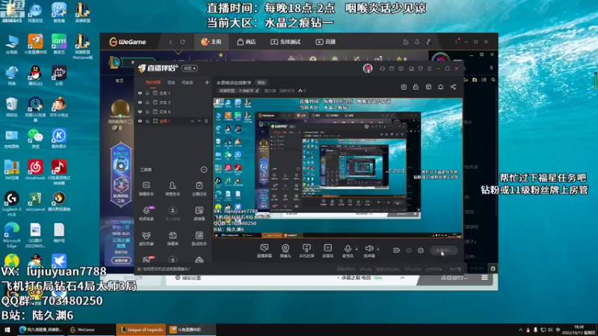Image resolution: width=598 pixels, height=336 pixels.
Task: Add a screen capture source
Action: (264, 251)
